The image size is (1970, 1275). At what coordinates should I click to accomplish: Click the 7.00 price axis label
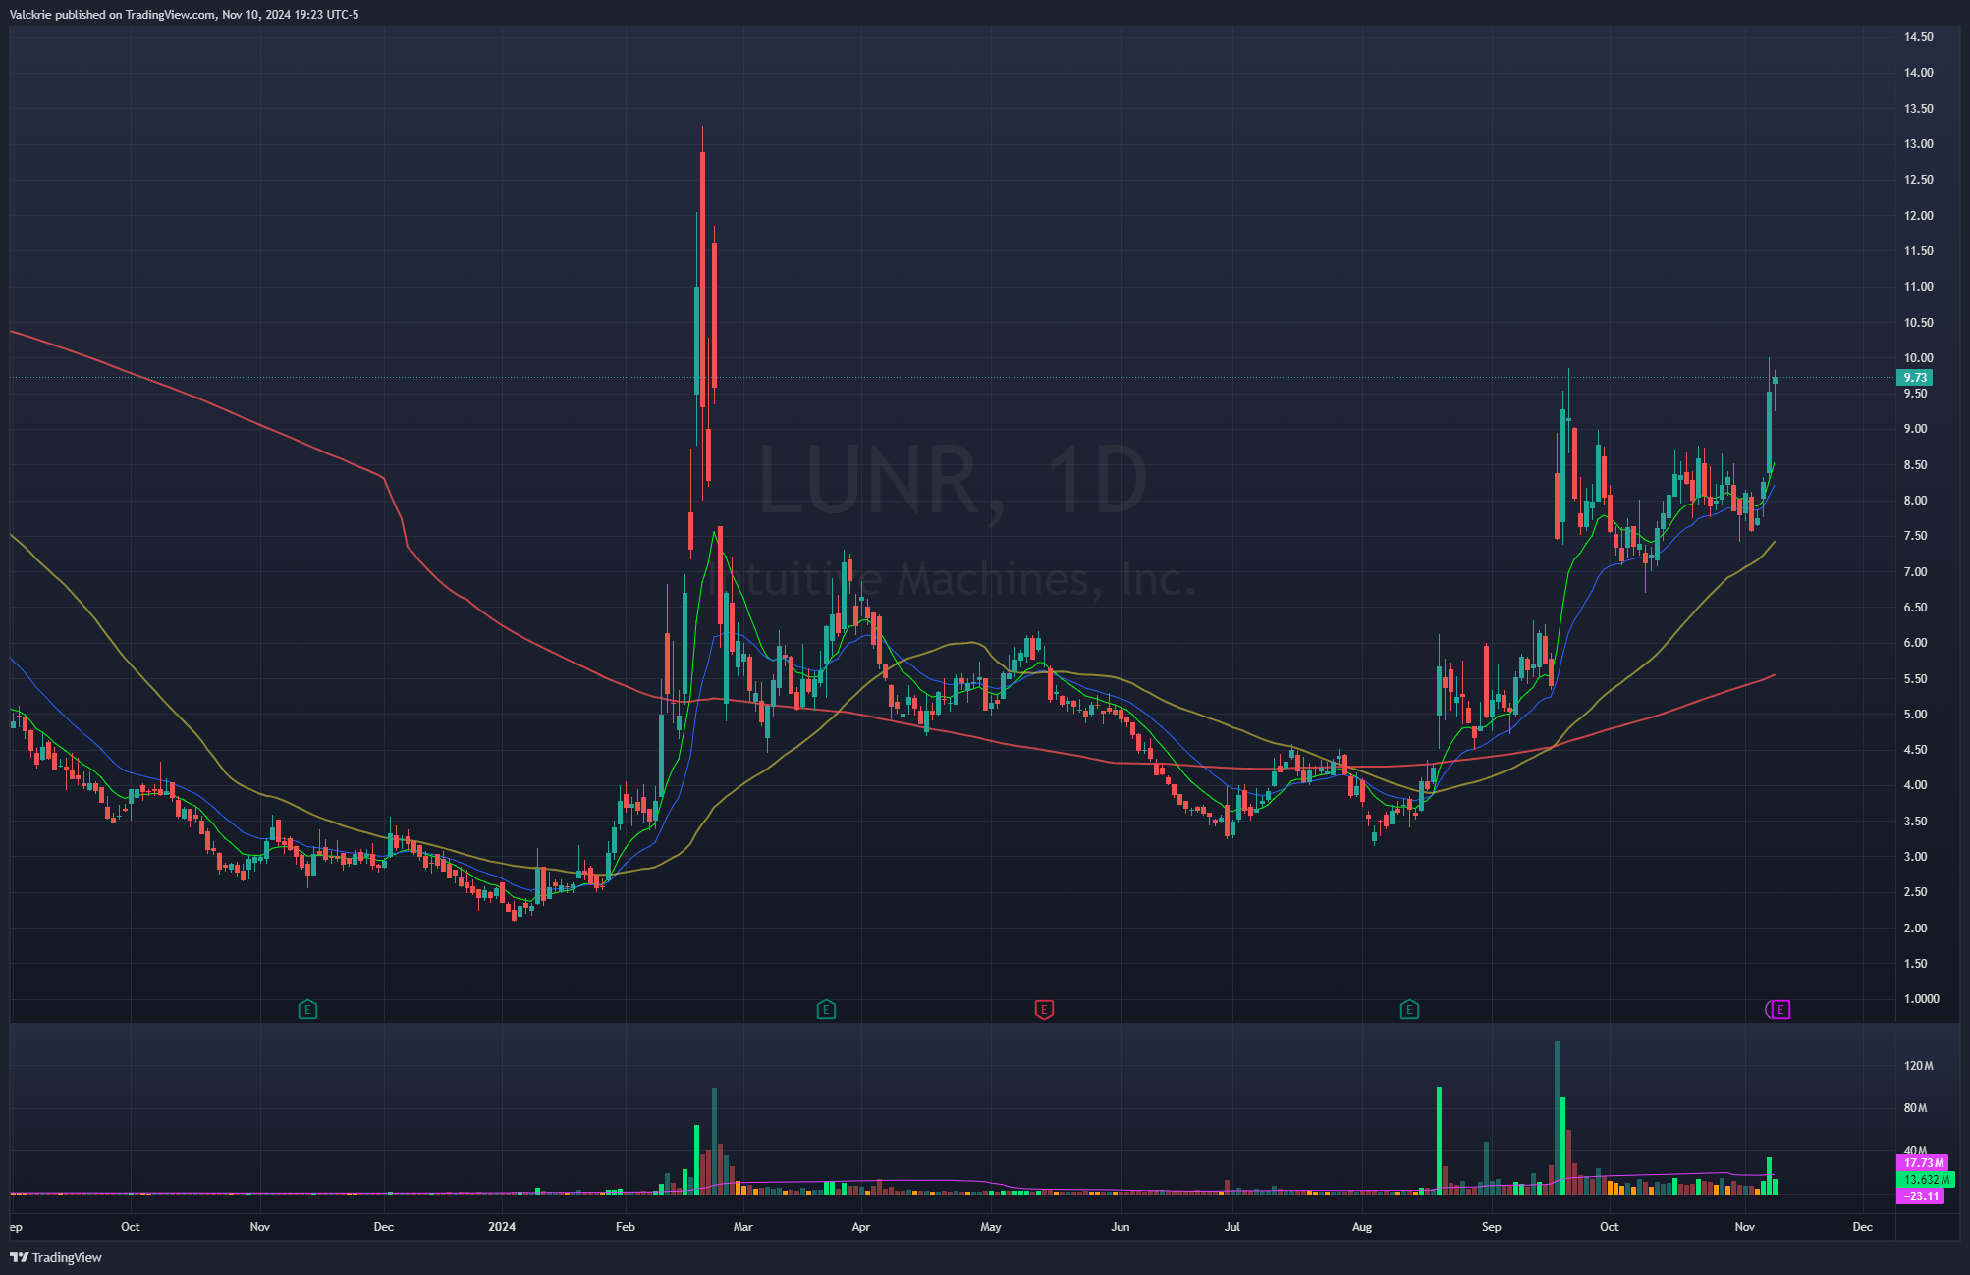pyautogui.click(x=1915, y=572)
